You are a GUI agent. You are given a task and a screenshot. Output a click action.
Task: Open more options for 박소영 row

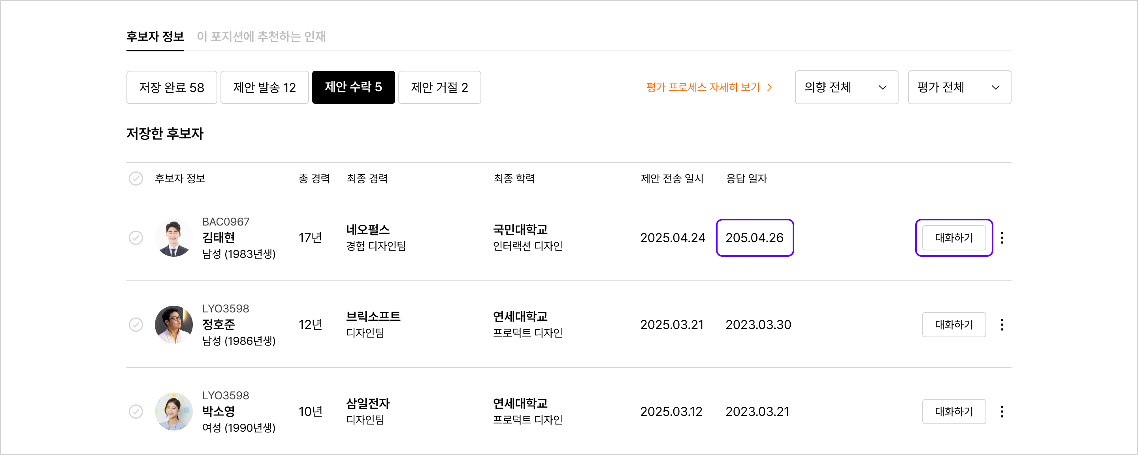point(1002,411)
